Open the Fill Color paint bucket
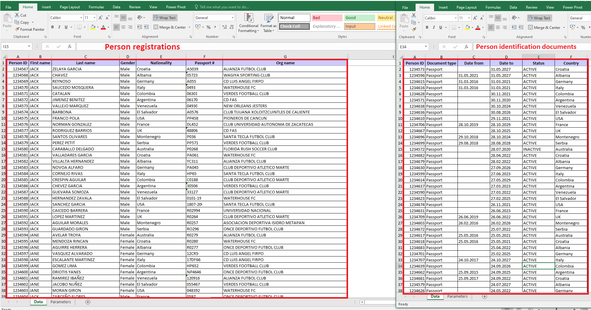This screenshot has width=591, height=310. (92, 27)
